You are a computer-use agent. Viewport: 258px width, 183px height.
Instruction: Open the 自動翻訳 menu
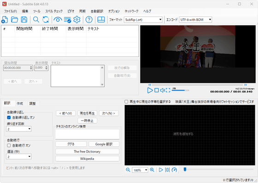click(97, 11)
